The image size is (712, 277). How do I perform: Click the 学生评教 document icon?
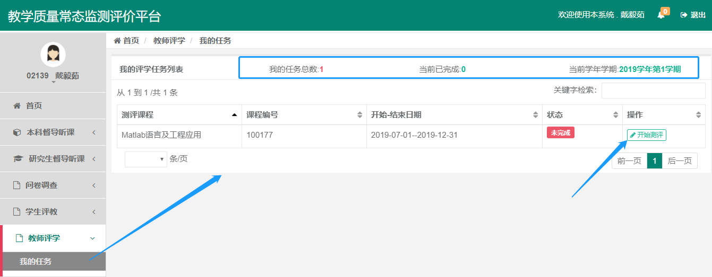click(x=16, y=212)
